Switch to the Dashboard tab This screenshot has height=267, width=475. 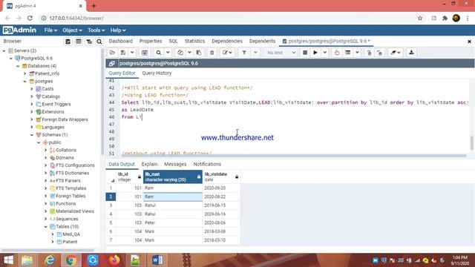click(x=120, y=42)
